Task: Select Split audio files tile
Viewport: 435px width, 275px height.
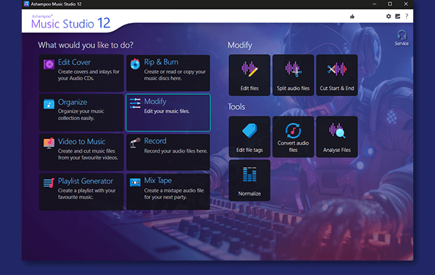Action: tap(293, 75)
